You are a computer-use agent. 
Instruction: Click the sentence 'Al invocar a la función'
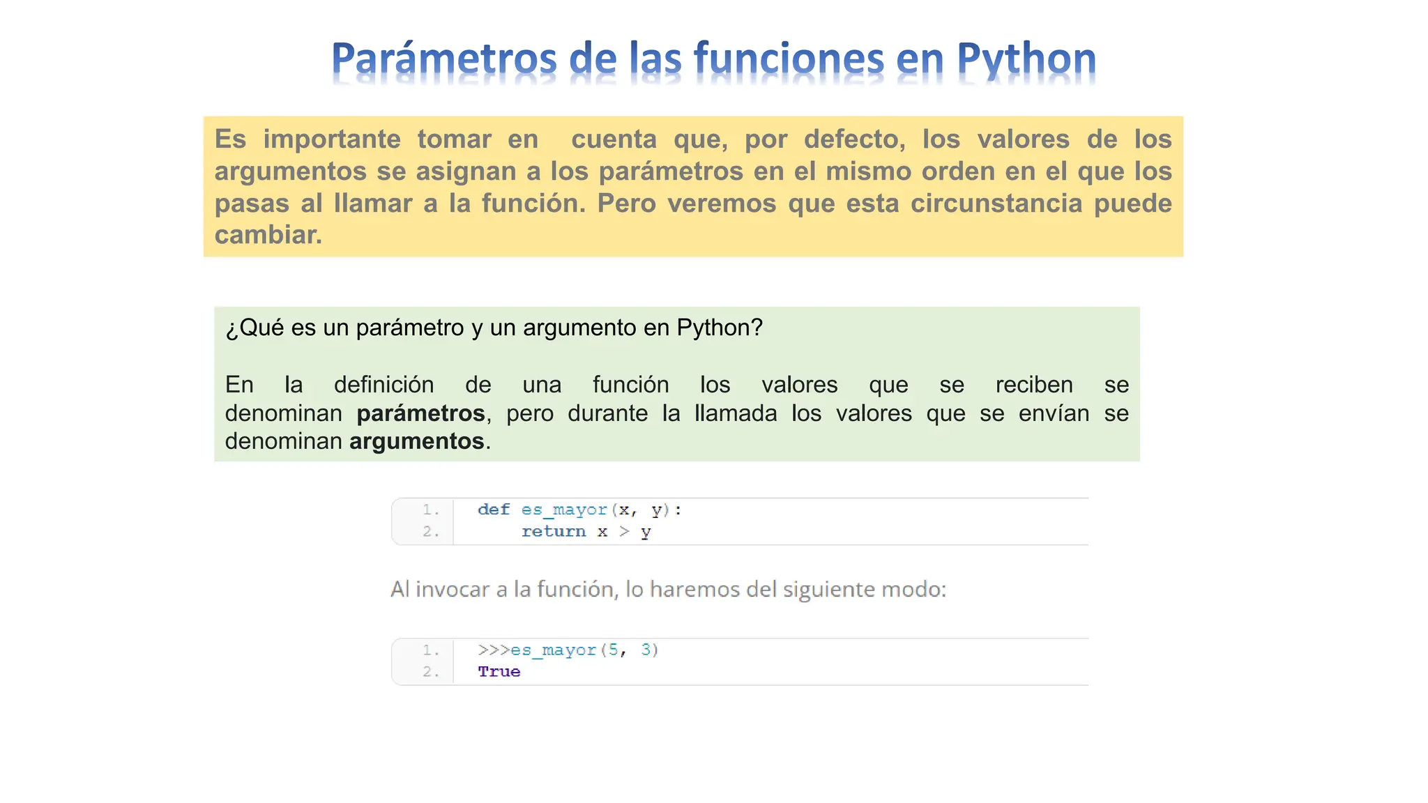[x=668, y=590]
